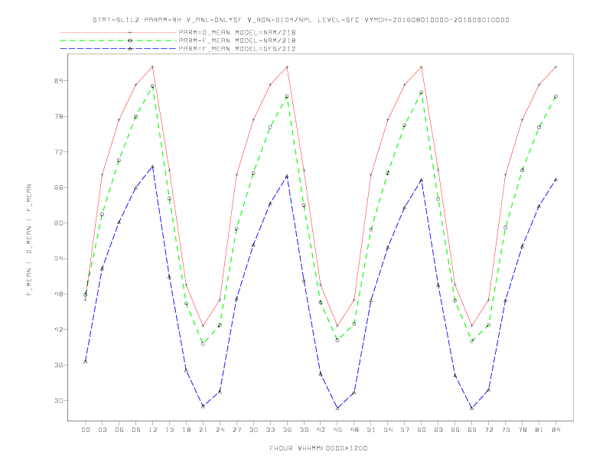Click x-axis forecast hour label 78
The height and width of the screenshot is (468, 606).
(x=522, y=430)
